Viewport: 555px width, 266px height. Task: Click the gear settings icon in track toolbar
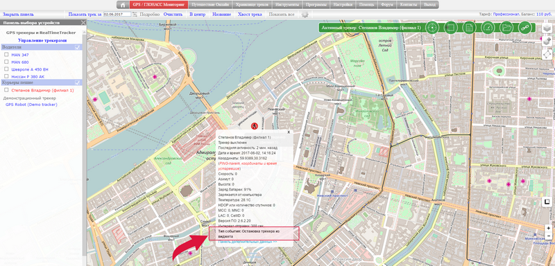click(x=305, y=15)
